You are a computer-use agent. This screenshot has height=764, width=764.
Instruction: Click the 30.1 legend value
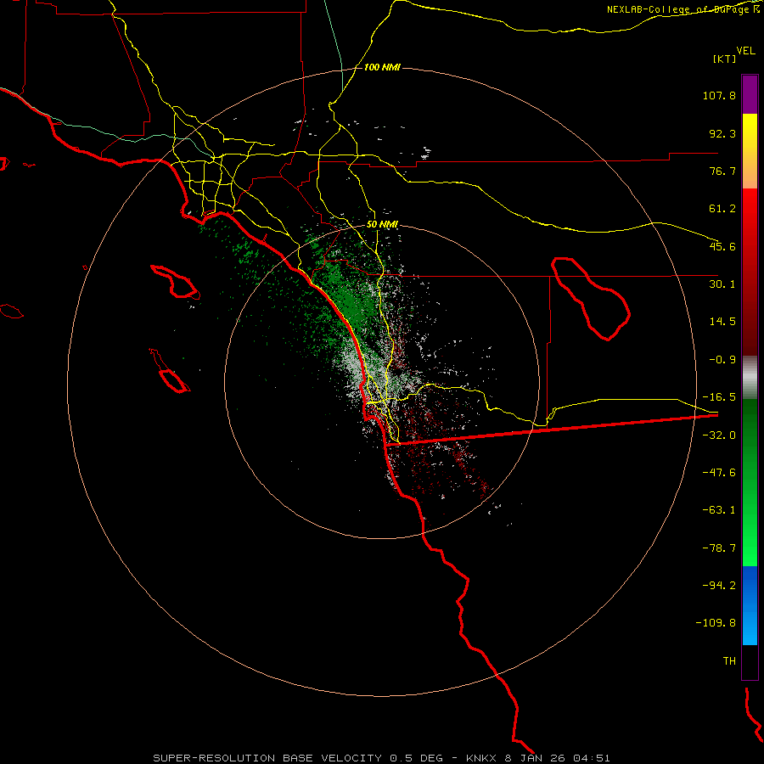pos(722,284)
